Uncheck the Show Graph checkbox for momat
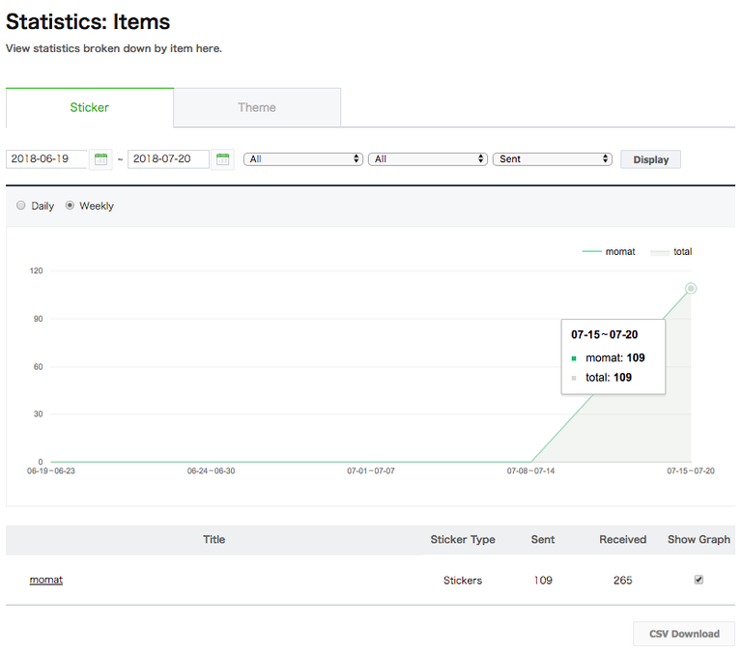 699,580
